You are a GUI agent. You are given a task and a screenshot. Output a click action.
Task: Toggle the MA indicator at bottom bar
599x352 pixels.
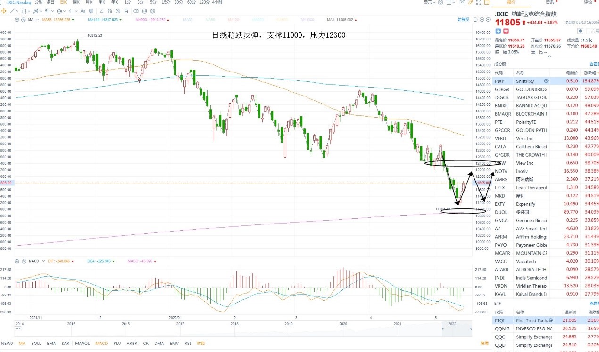tap(22, 344)
